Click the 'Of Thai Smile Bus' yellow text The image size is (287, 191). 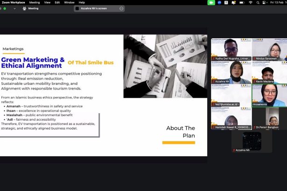coord(91,63)
